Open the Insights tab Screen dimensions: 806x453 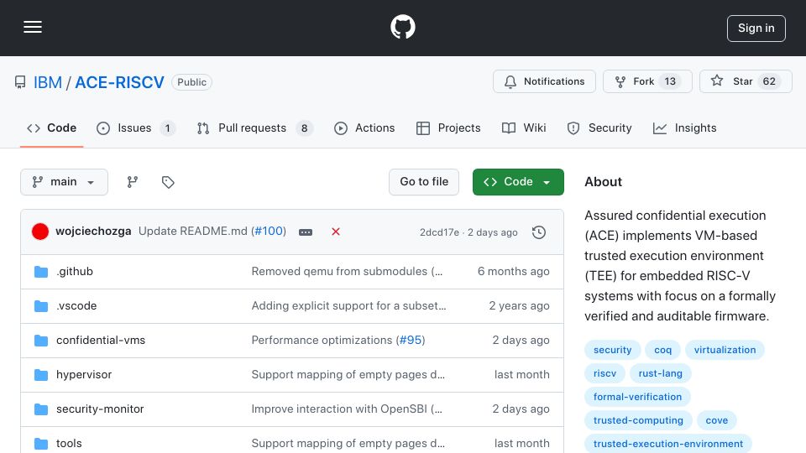pyautogui.click(x=685, y=128)
